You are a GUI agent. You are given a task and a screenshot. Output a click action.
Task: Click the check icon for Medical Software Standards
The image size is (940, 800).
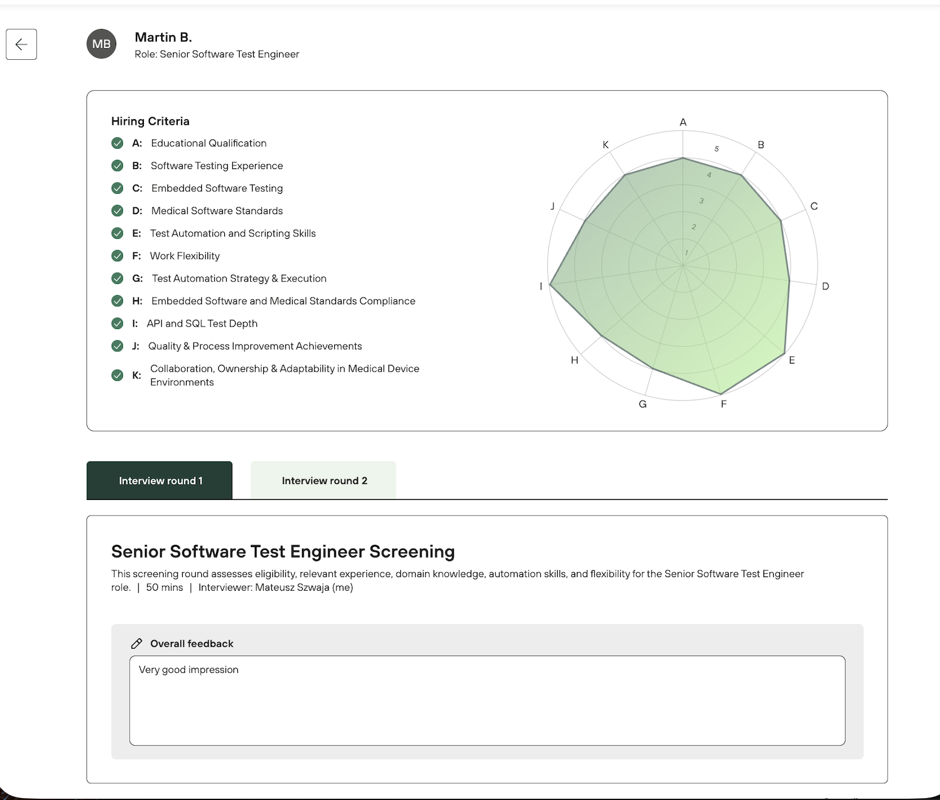click(x=117, y=210)
